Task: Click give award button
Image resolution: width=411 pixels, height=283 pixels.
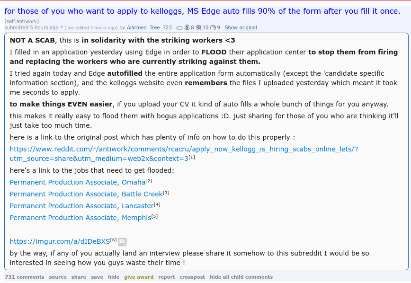Action: [139, 277]
